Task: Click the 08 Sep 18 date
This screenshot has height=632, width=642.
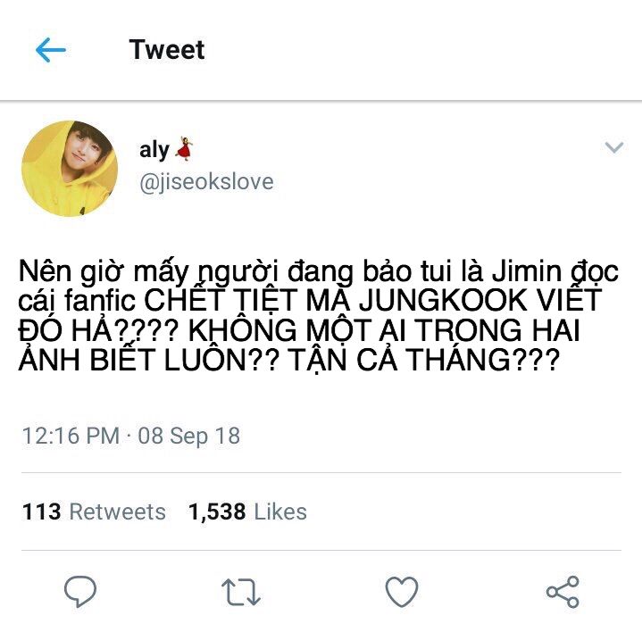Action: click(x=188, y=436)
